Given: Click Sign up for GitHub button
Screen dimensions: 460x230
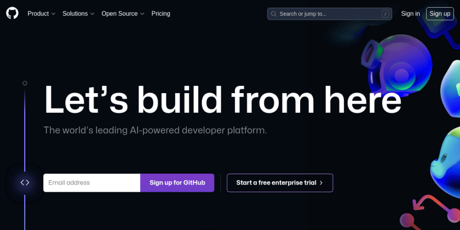Looking at the screenshot, I should tap(177, 183).
